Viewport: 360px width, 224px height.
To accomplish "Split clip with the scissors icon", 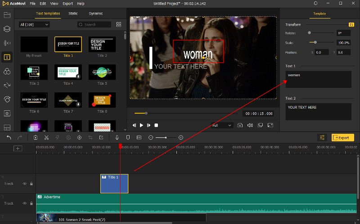I will (x=46, y=137).
